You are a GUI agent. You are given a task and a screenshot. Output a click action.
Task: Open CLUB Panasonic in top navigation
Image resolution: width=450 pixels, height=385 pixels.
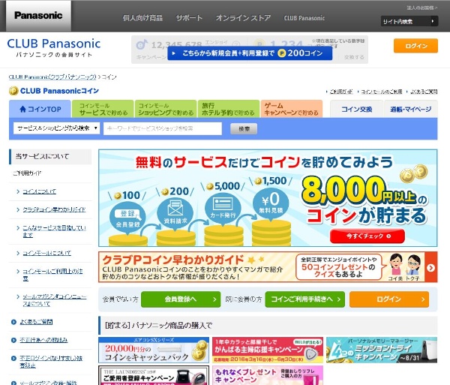click(x=304, y=18)
